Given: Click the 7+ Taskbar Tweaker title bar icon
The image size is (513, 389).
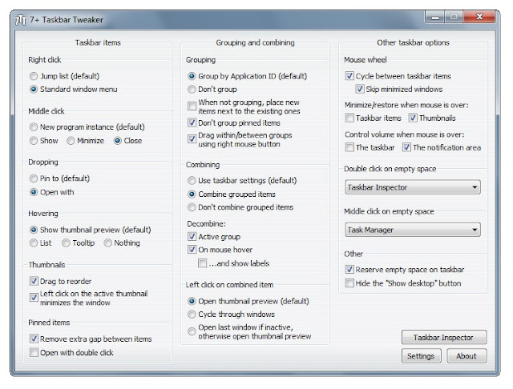Looking at the screenshot, I should click(x=21, y=20).
